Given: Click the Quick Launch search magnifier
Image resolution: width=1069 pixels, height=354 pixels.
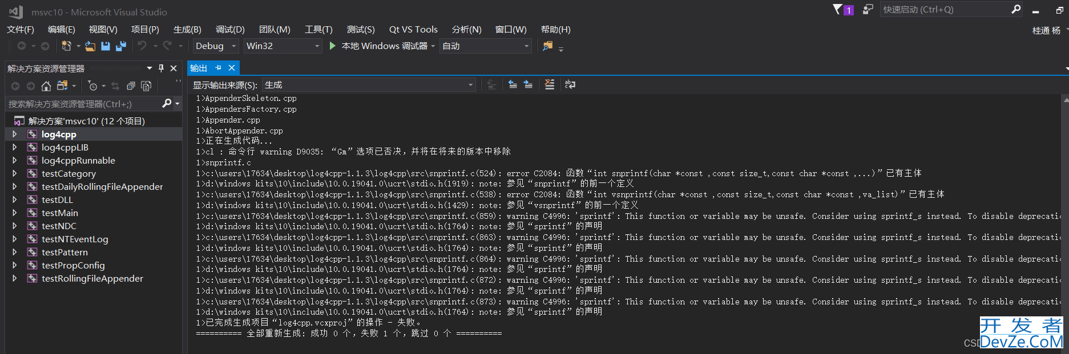Looking at the screenshot, I should (x=1016, y=9).
